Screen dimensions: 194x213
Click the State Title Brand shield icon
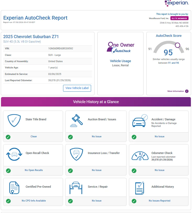pyautogui.click(x=14, y=120)
